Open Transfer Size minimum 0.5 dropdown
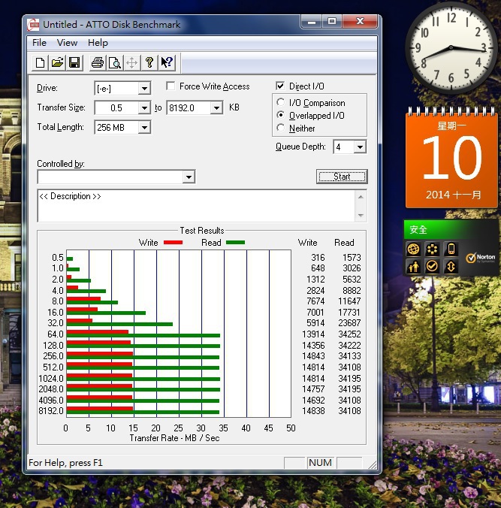 coord(144,107)
